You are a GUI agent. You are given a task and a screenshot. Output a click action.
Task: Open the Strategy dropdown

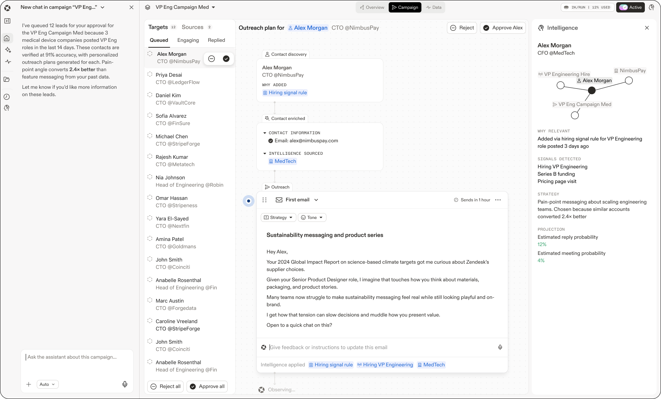pos(278,217)
